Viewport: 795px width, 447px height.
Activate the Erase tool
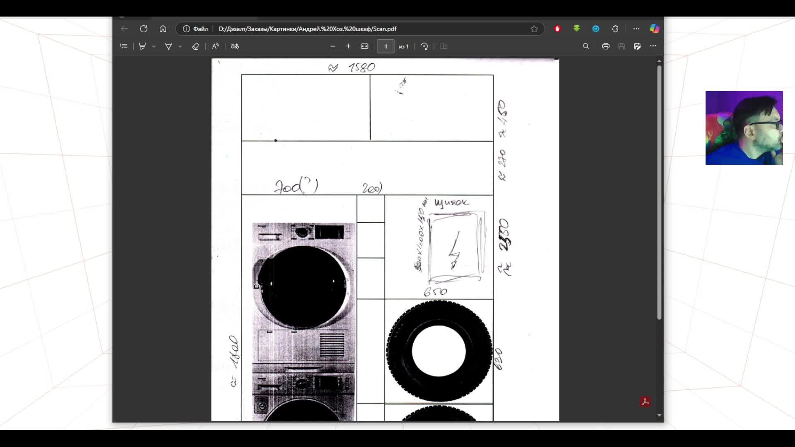pos(195,46)
